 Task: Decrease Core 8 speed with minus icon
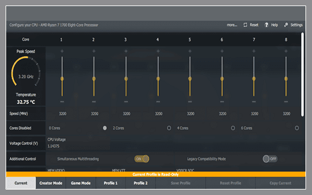pyautogui.click(x=286, y=101)
